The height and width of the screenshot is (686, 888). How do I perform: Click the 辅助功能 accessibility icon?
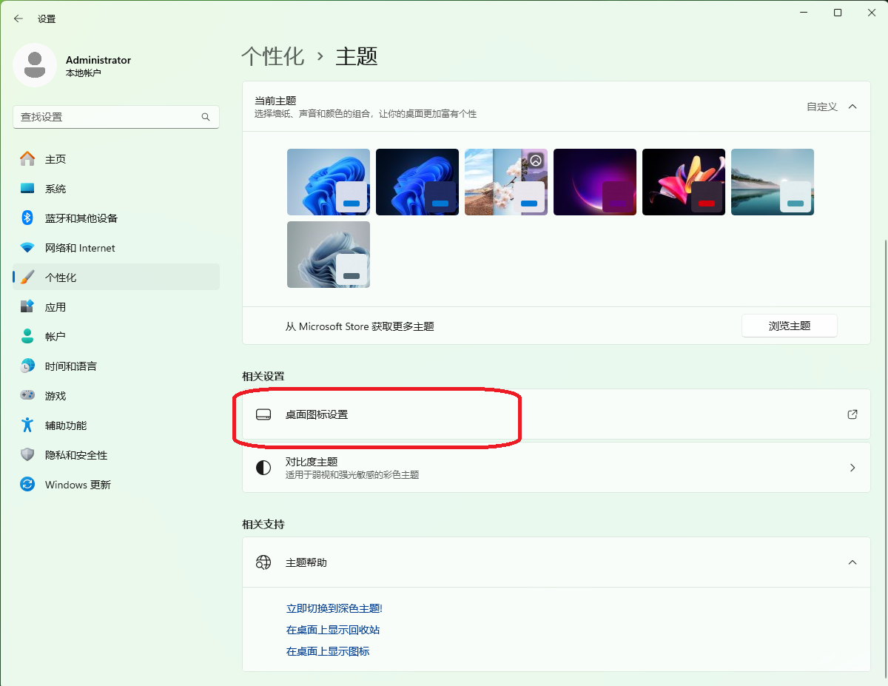coord(27,426)
